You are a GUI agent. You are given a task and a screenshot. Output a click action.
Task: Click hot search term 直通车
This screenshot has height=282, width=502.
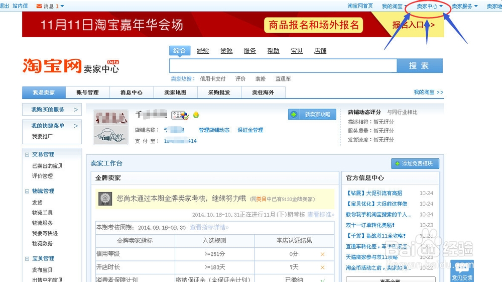[283, 79]
